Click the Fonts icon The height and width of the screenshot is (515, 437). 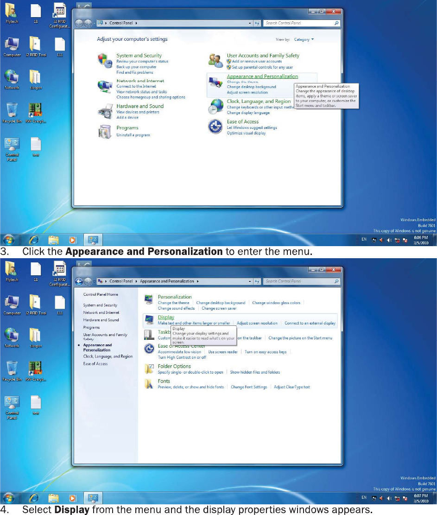(149, 384)
